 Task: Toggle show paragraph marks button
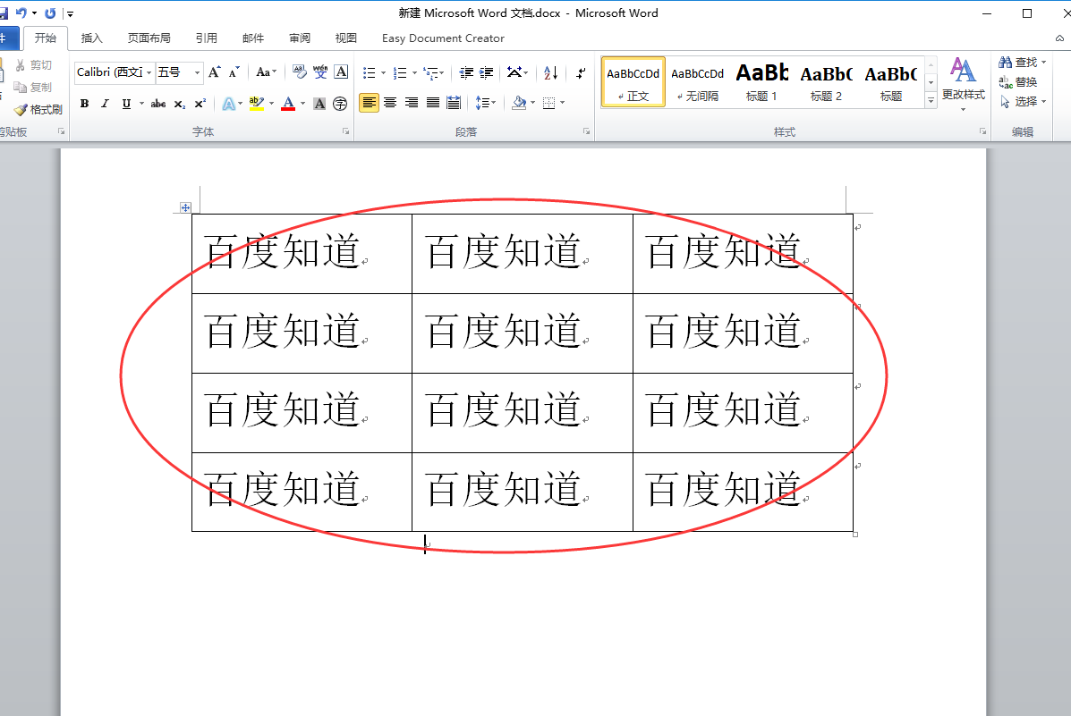pyautogui.click(x=581, y=73)
